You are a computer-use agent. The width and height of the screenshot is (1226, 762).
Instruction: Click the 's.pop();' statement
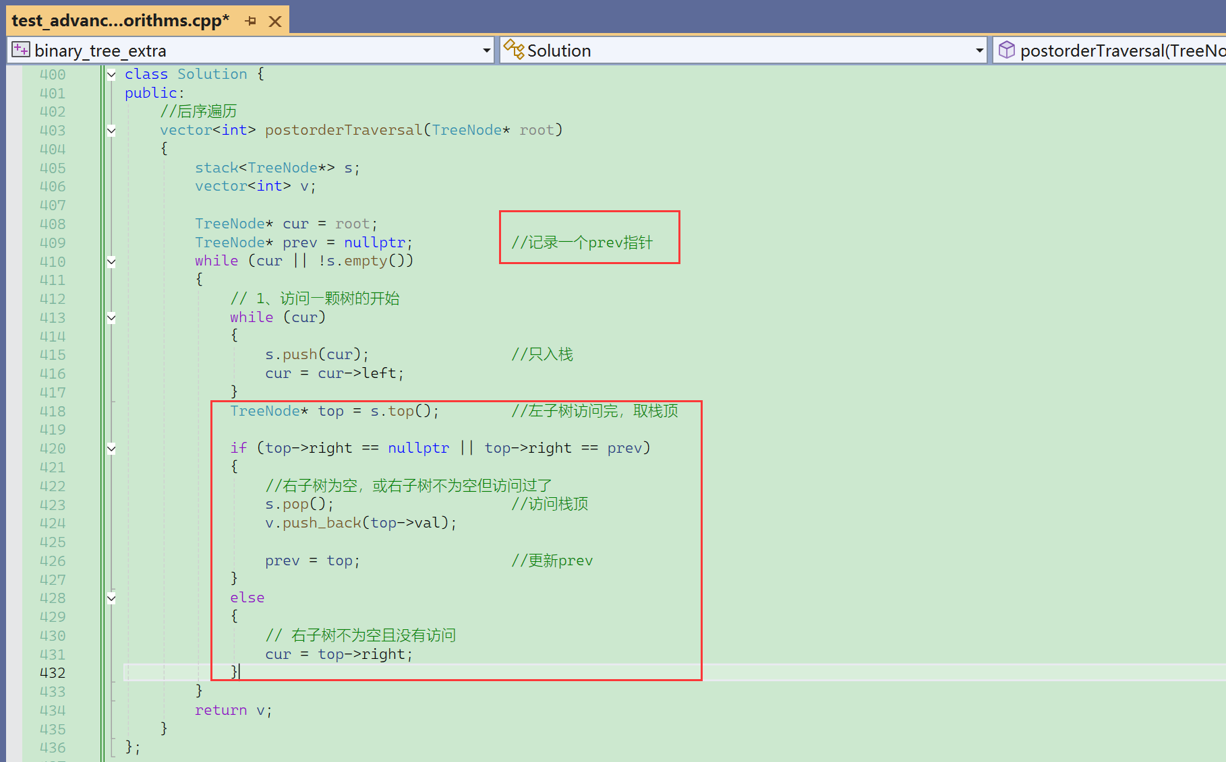(x=299, y=504)
